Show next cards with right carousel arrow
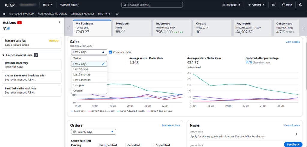This screenshot has width=307, height=147. point(303,28)
